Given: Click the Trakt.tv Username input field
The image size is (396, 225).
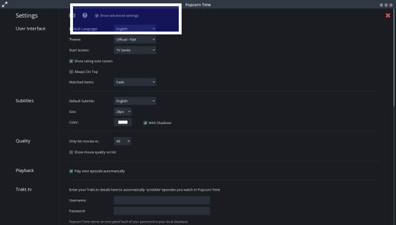Looking at the screenshot, I should 162,200.
